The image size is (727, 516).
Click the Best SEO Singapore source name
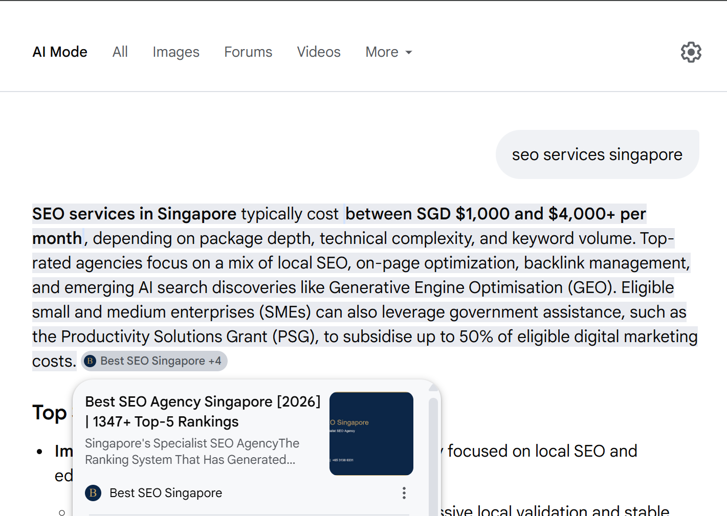pos(166,493)
